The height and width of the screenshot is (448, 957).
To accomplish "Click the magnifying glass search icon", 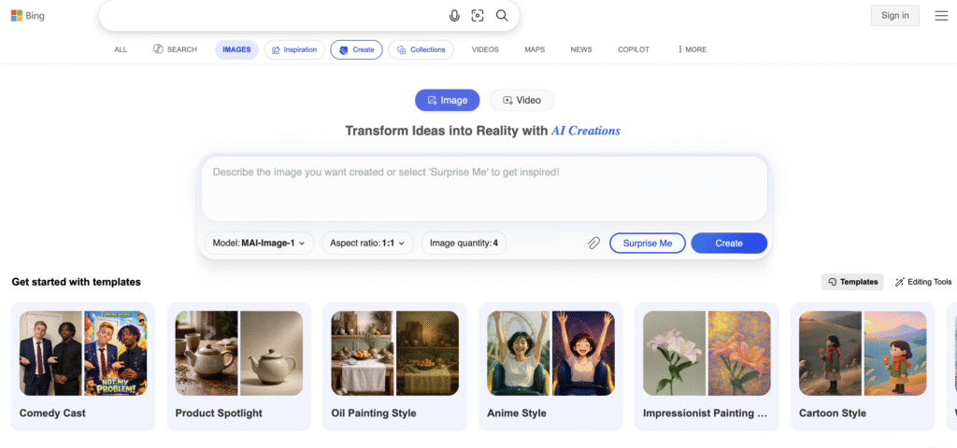I will [502, 16].
